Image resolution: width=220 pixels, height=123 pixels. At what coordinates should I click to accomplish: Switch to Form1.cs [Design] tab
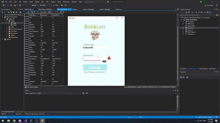(x=88, y=9)
